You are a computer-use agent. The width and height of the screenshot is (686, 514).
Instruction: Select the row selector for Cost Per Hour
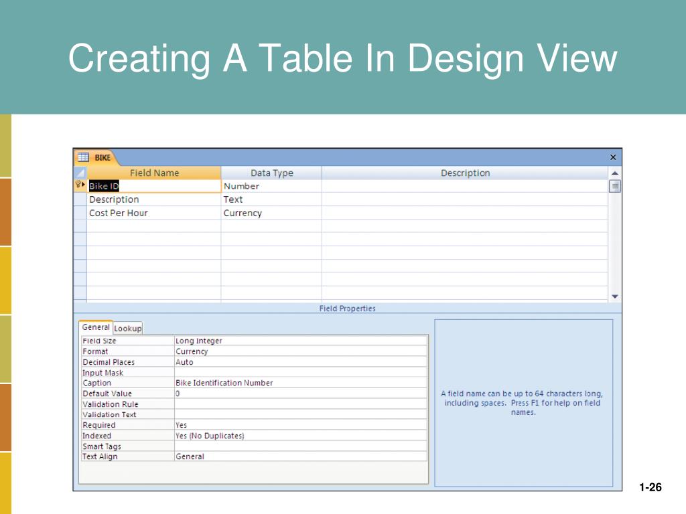point(80,213)
